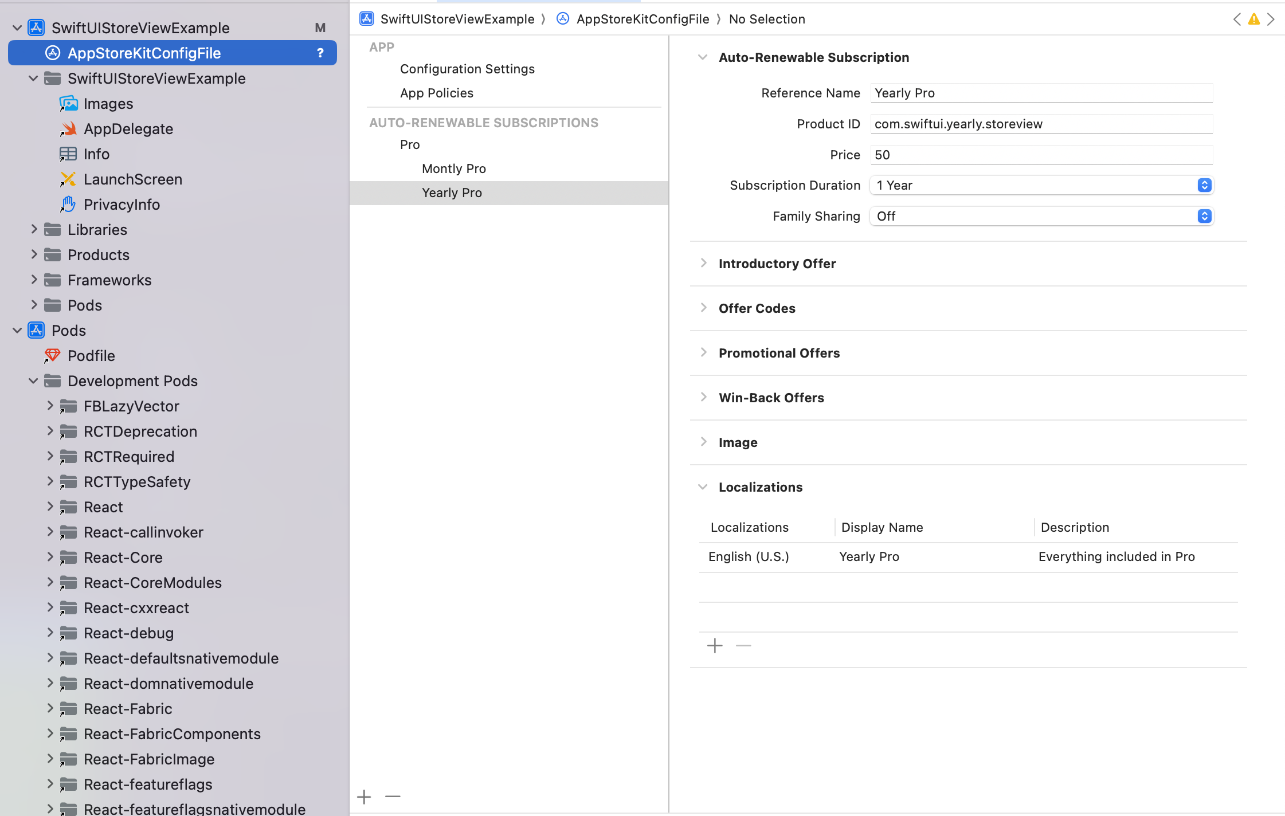Click the Podfile ruby gem icon
Image resolution: width=1285 pixels, height=816 pixels.
pyautogui.click(x=52, y=356)
